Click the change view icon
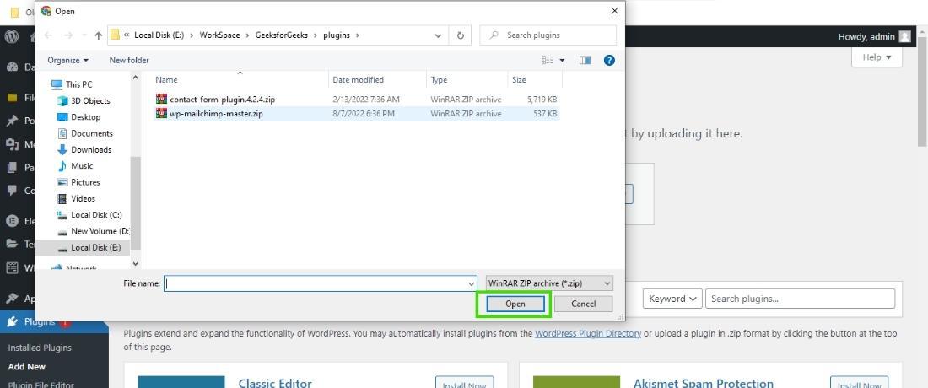 point(548,61)
